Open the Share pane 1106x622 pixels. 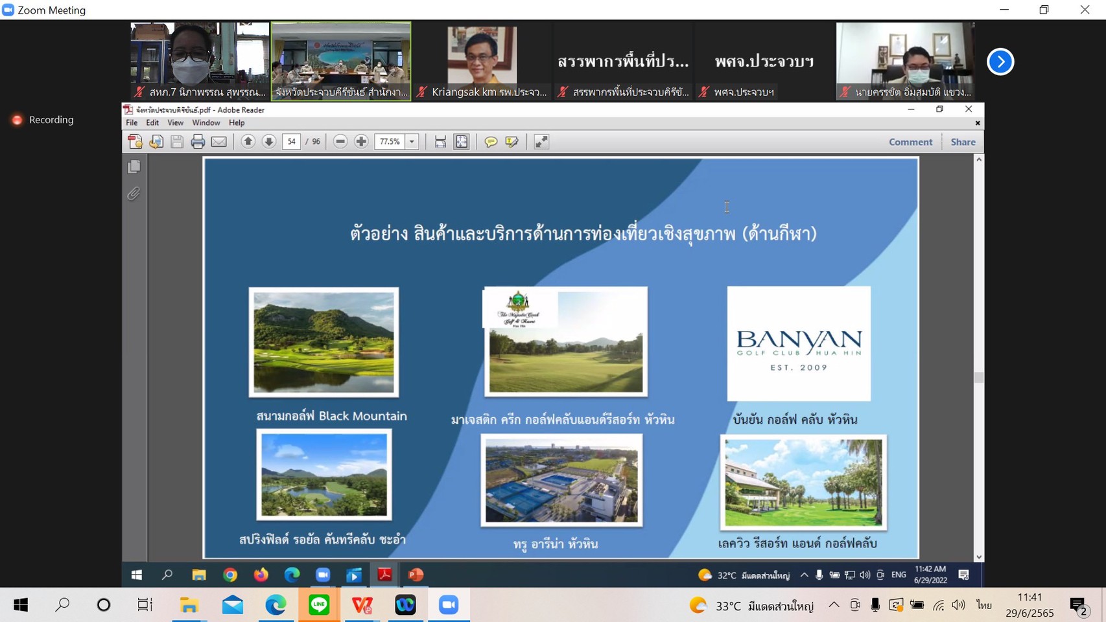[963, 142]
